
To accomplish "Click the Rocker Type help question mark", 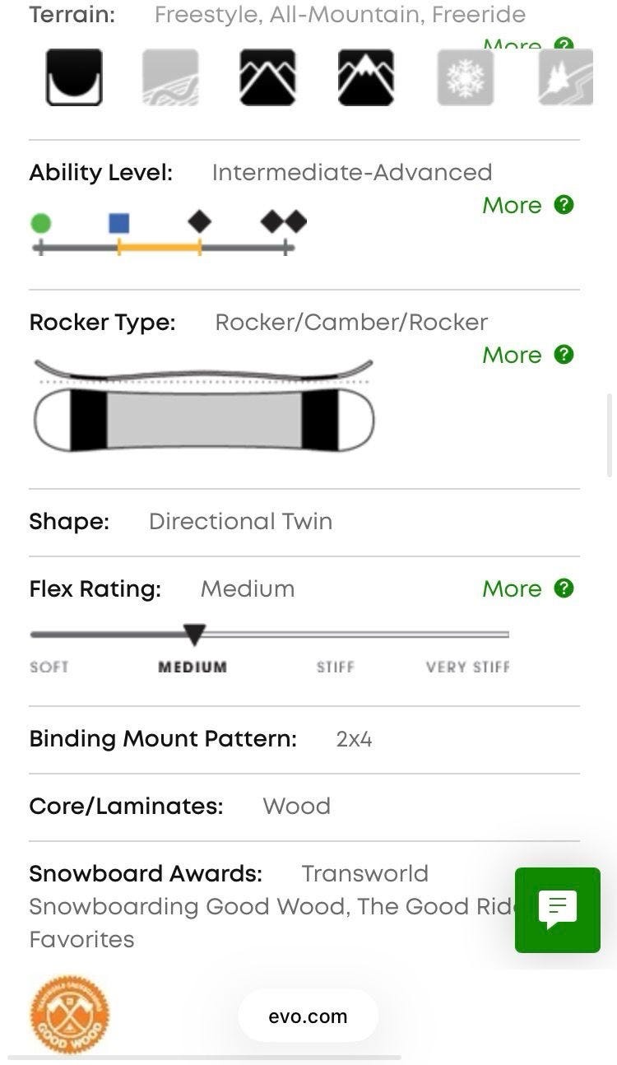I will click(x=564, y=355).
